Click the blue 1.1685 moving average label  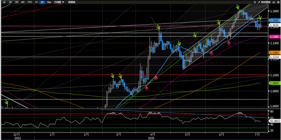274,21
